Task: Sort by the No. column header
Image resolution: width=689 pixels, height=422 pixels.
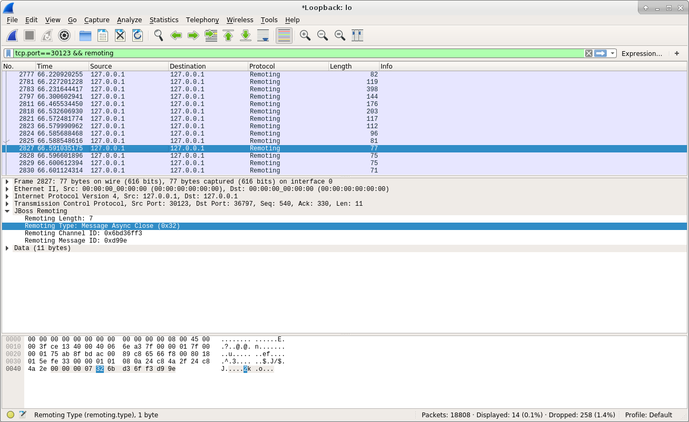Action: pyautogui.click(x=18, y=66)
